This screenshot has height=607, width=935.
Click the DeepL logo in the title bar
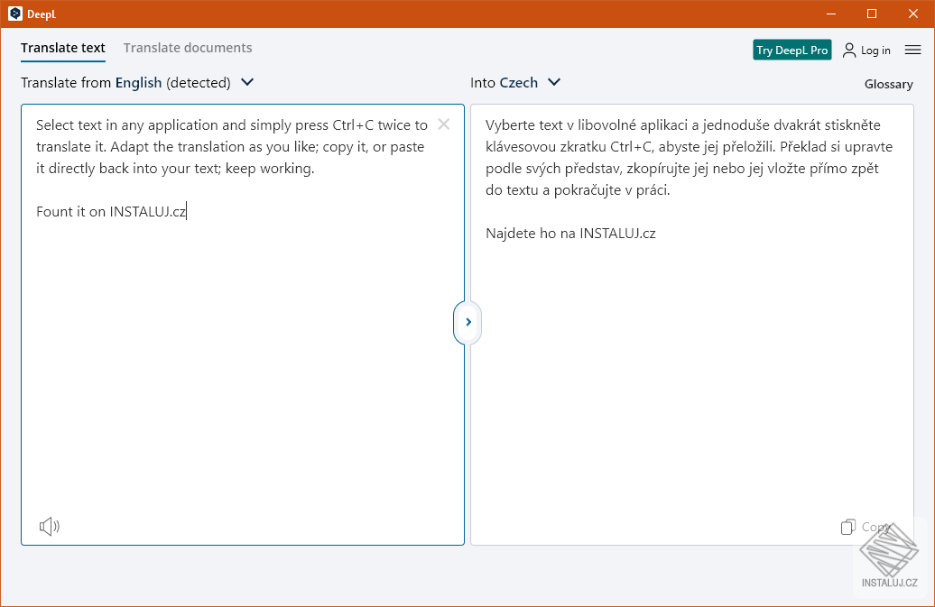pos(14,14)
